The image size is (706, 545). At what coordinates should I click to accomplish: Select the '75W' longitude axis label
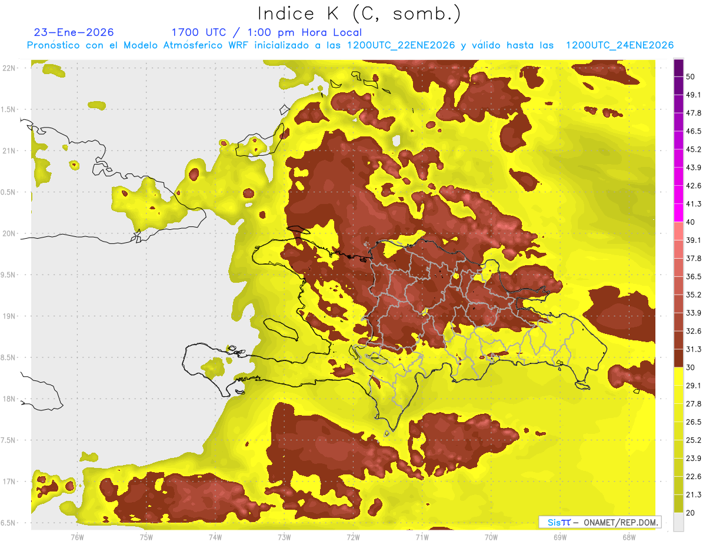click(146, 537)
